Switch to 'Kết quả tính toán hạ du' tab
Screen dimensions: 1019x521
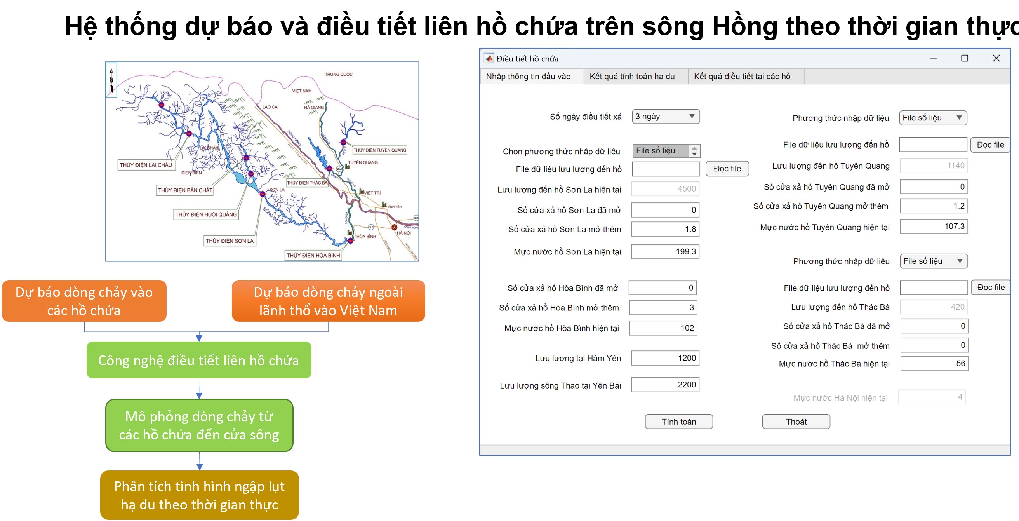point(636,77)
